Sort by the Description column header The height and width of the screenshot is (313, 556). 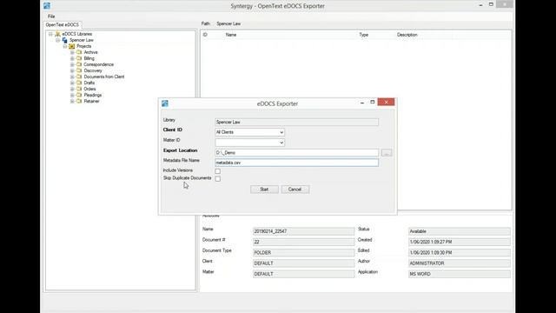coord(407,35)
